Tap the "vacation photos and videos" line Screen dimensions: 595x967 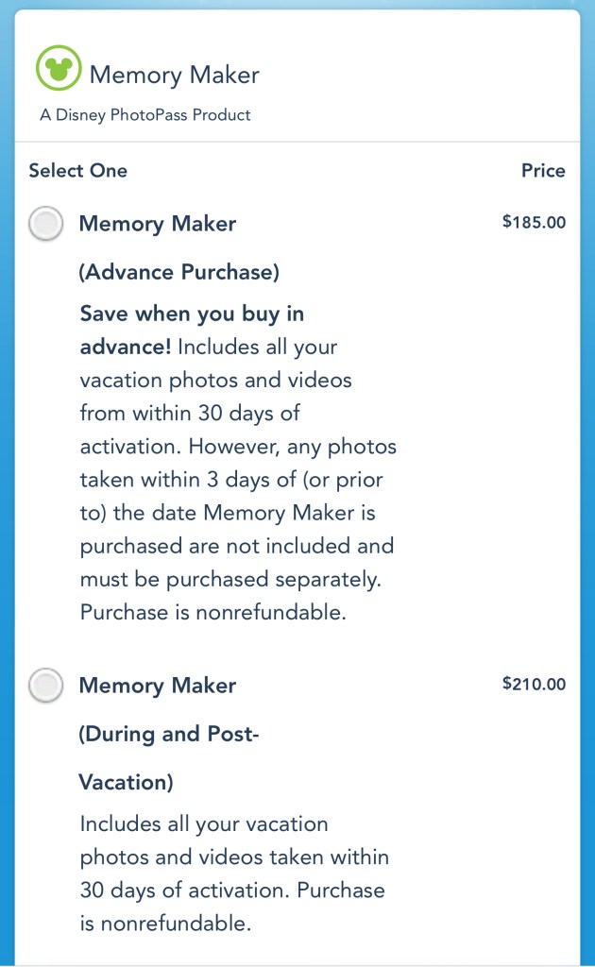(x=215, y=381)
